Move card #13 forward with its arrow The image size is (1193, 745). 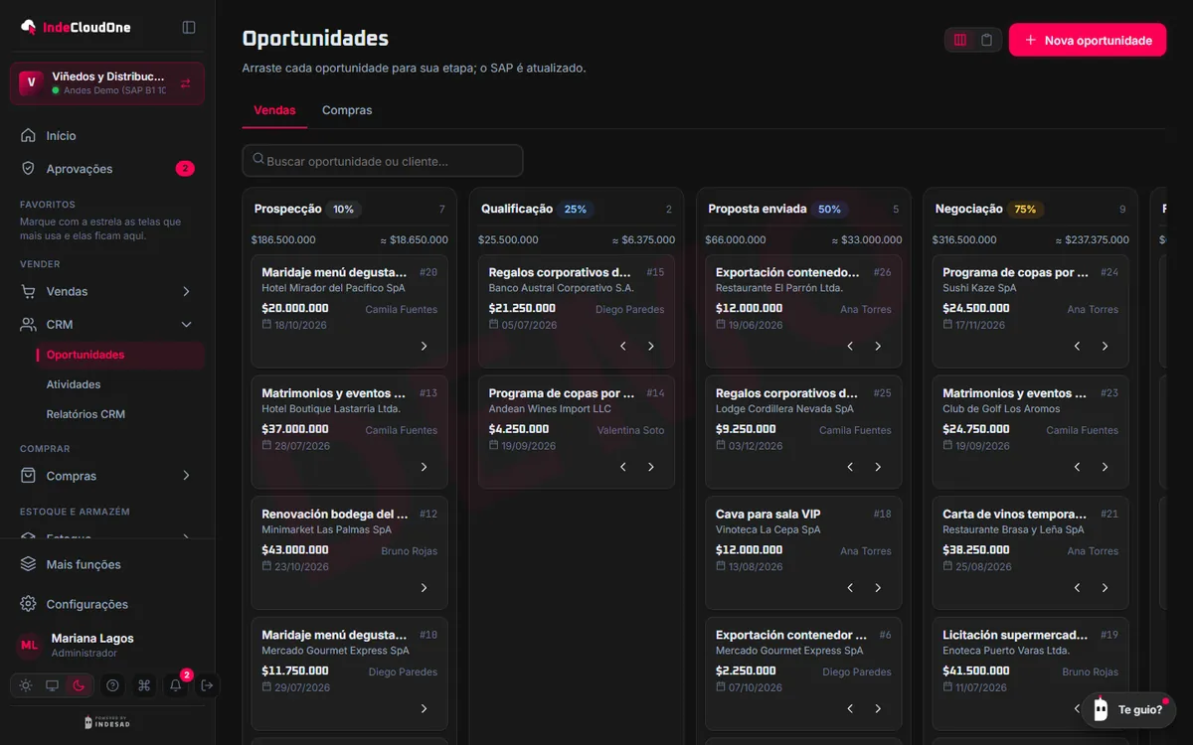pyautogui.click(x=424, y=467)
